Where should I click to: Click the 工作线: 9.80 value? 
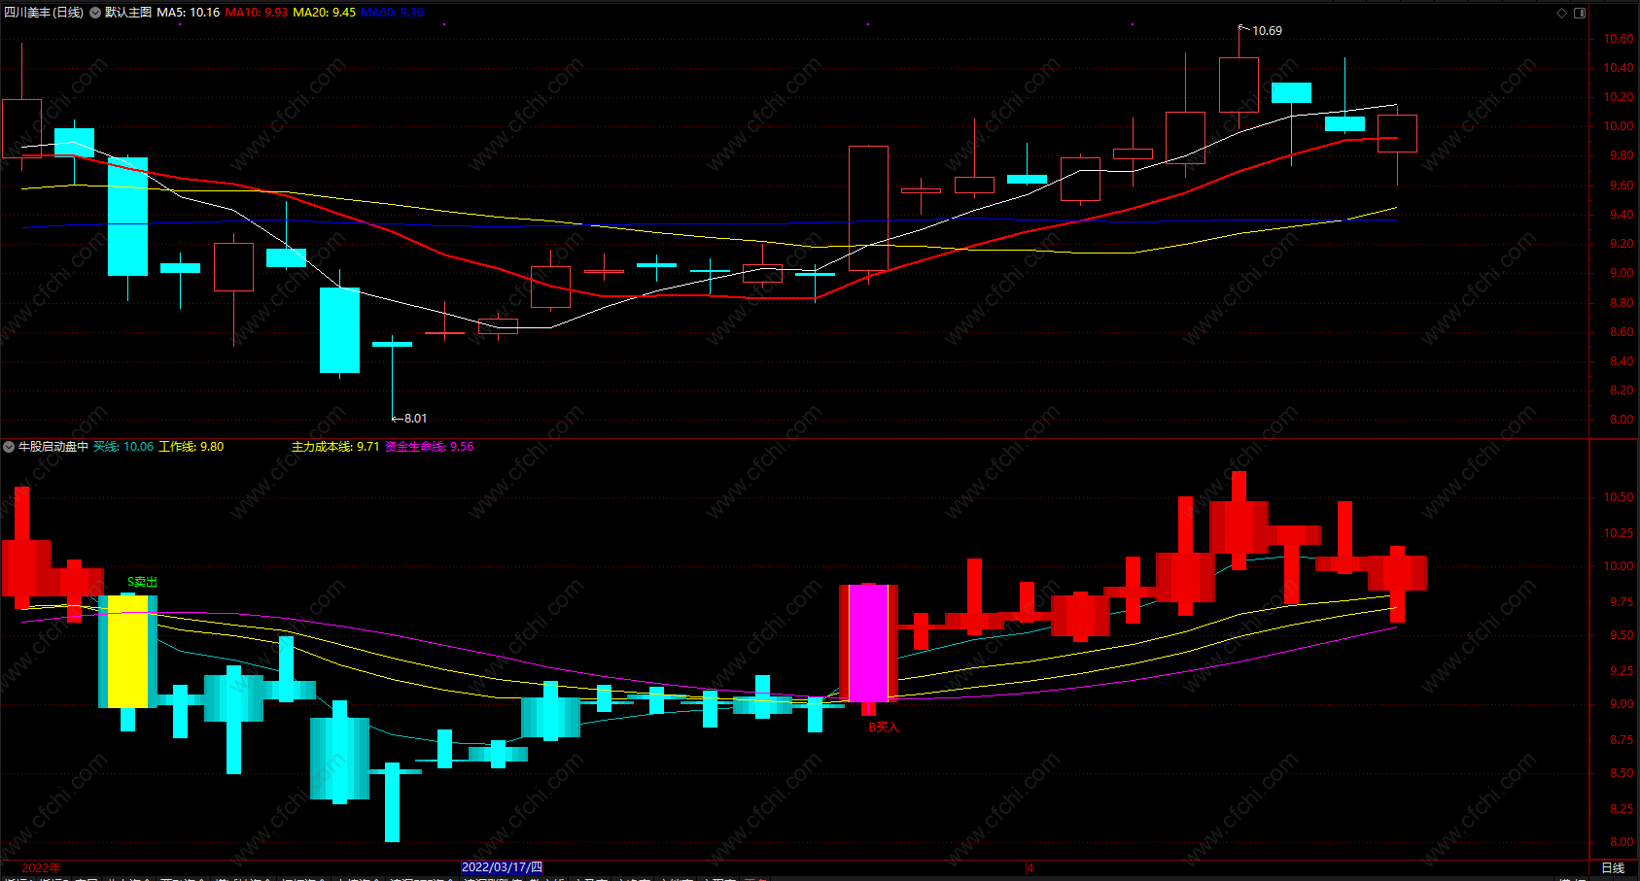click(192, 447)
